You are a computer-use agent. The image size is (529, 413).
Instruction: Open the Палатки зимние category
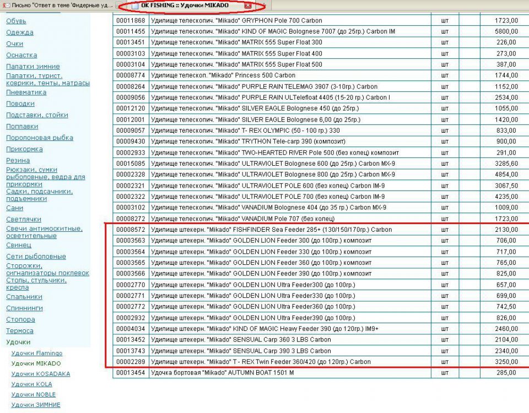(x=33, y=67)
